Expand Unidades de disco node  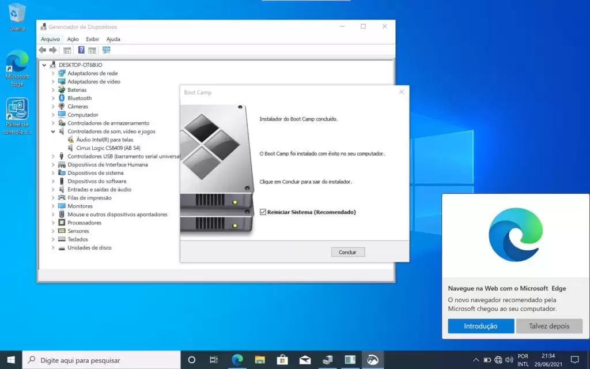click(x=53, y=248)
